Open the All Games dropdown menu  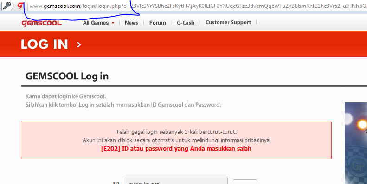point(98,23)
